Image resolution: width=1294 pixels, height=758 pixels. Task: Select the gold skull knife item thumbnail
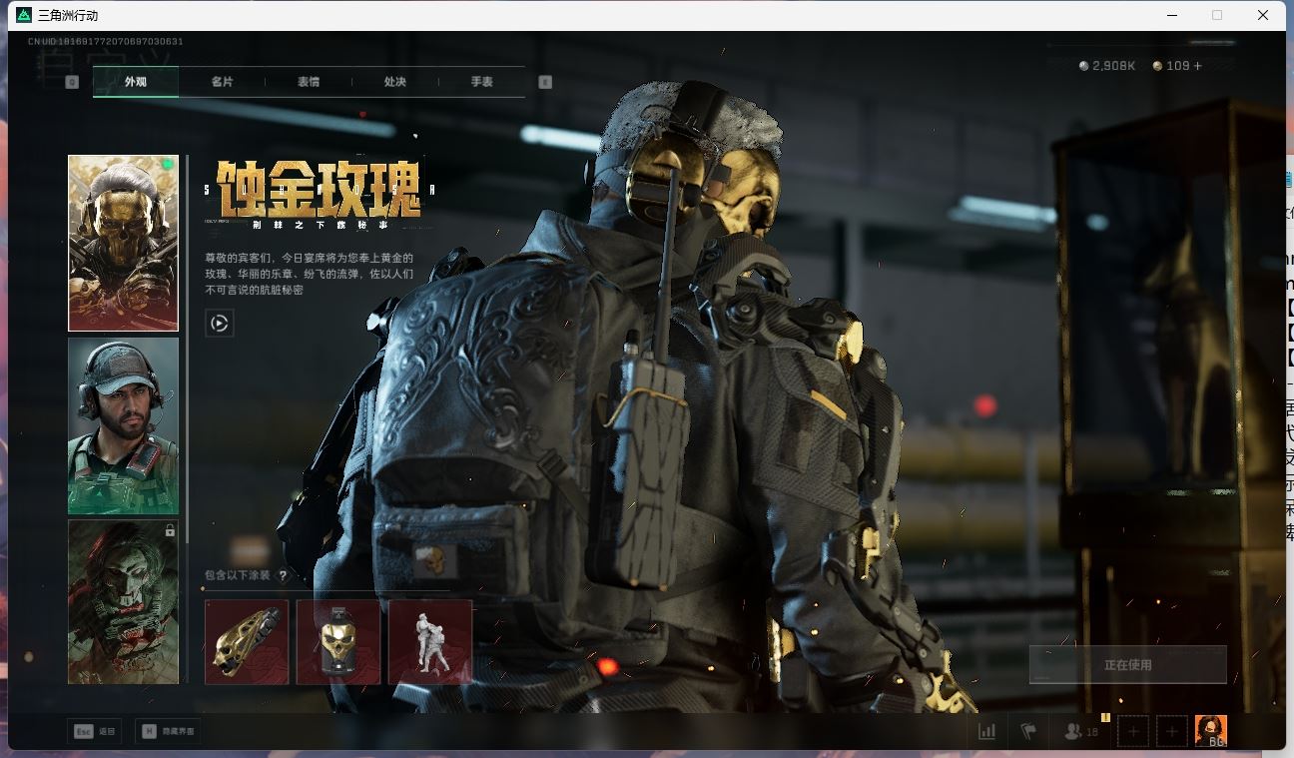pos(247,641)
